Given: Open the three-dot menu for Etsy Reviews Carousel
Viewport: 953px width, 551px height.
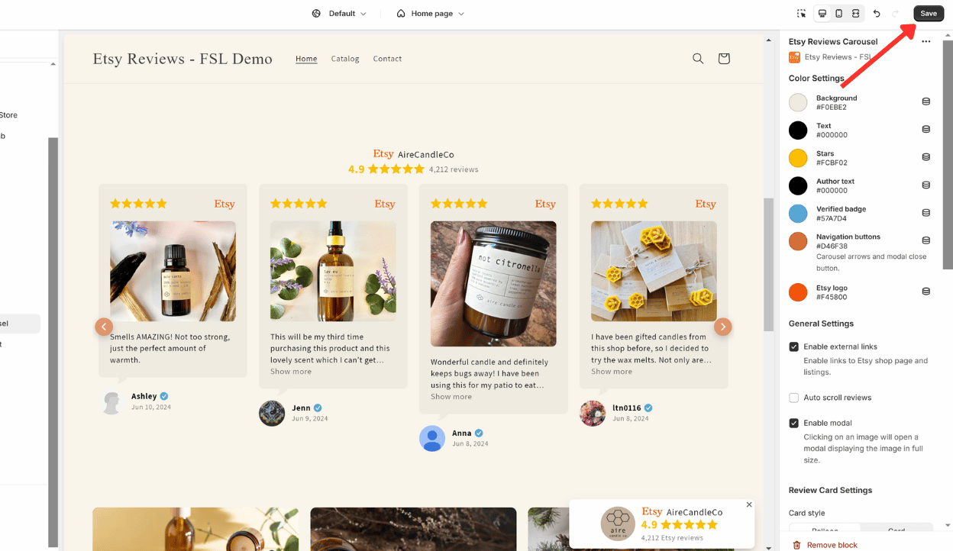Looking at the screenshot, I should click(x=926, y=42).
